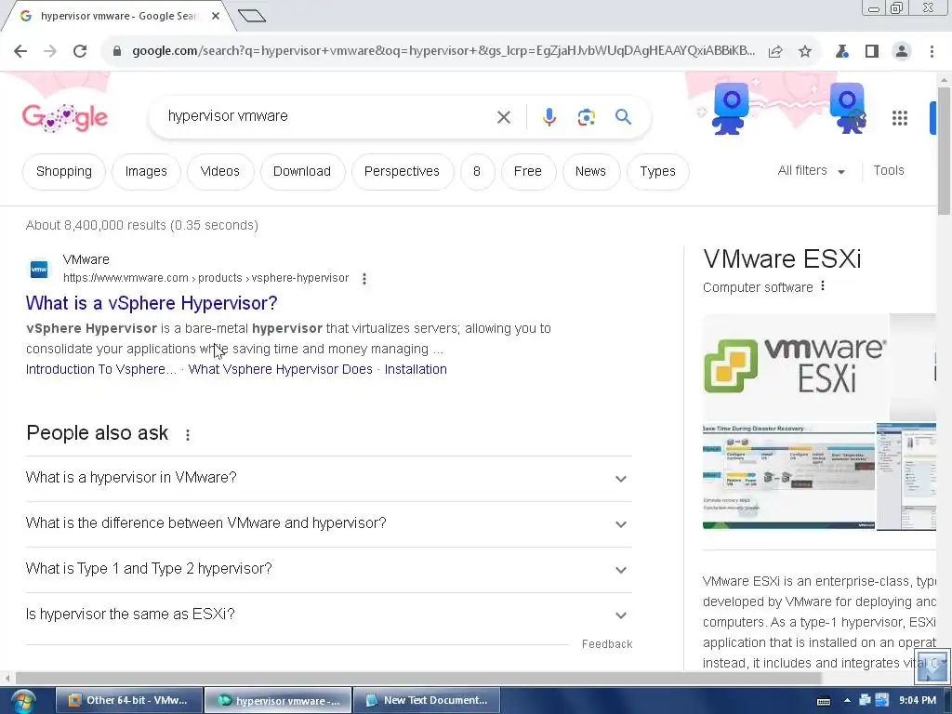Go back with the browser back arrow
Screen dimensions: 952x714
pyautogui.click(x=20, y=51)
